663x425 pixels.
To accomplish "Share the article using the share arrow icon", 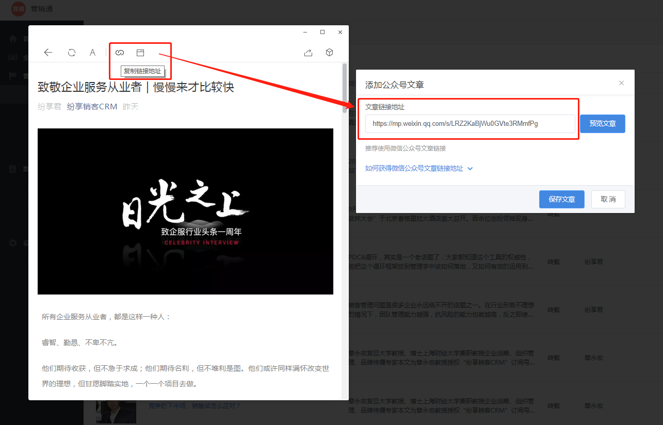I will click(x=308, y=53).
